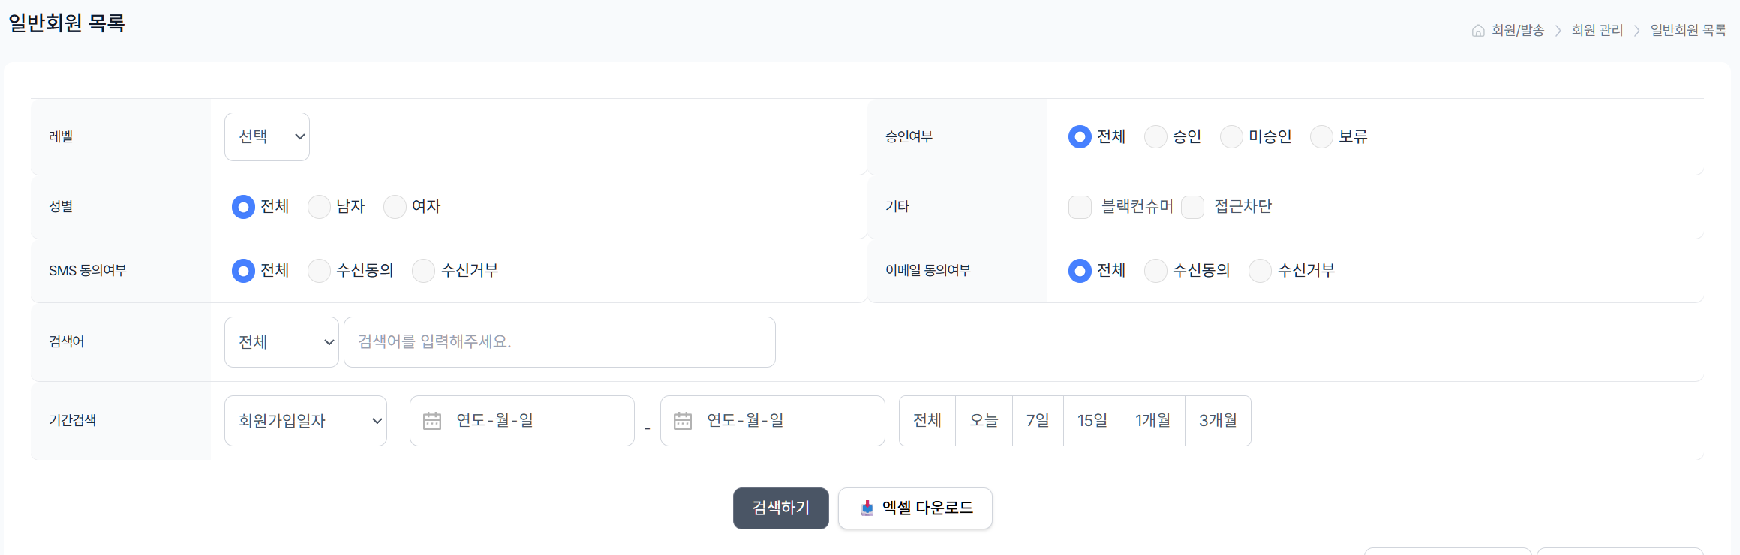
Task: Select 수신동의 for SMS 동의여부
Action: [319, 271]
